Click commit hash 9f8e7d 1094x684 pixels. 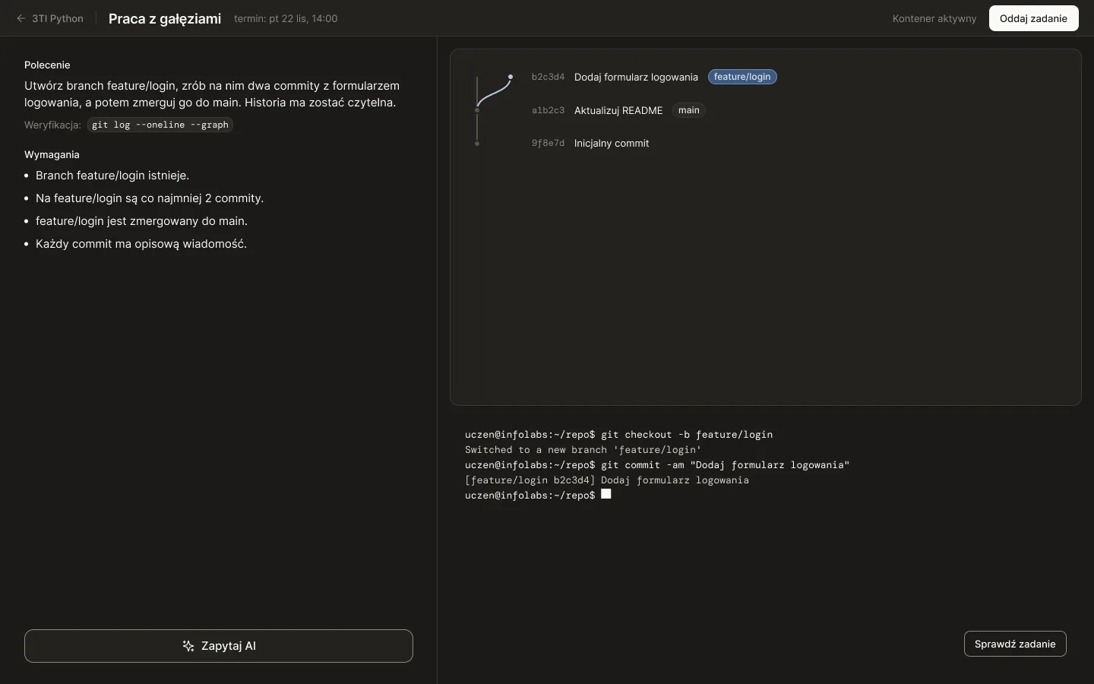(x=548, y=143)
